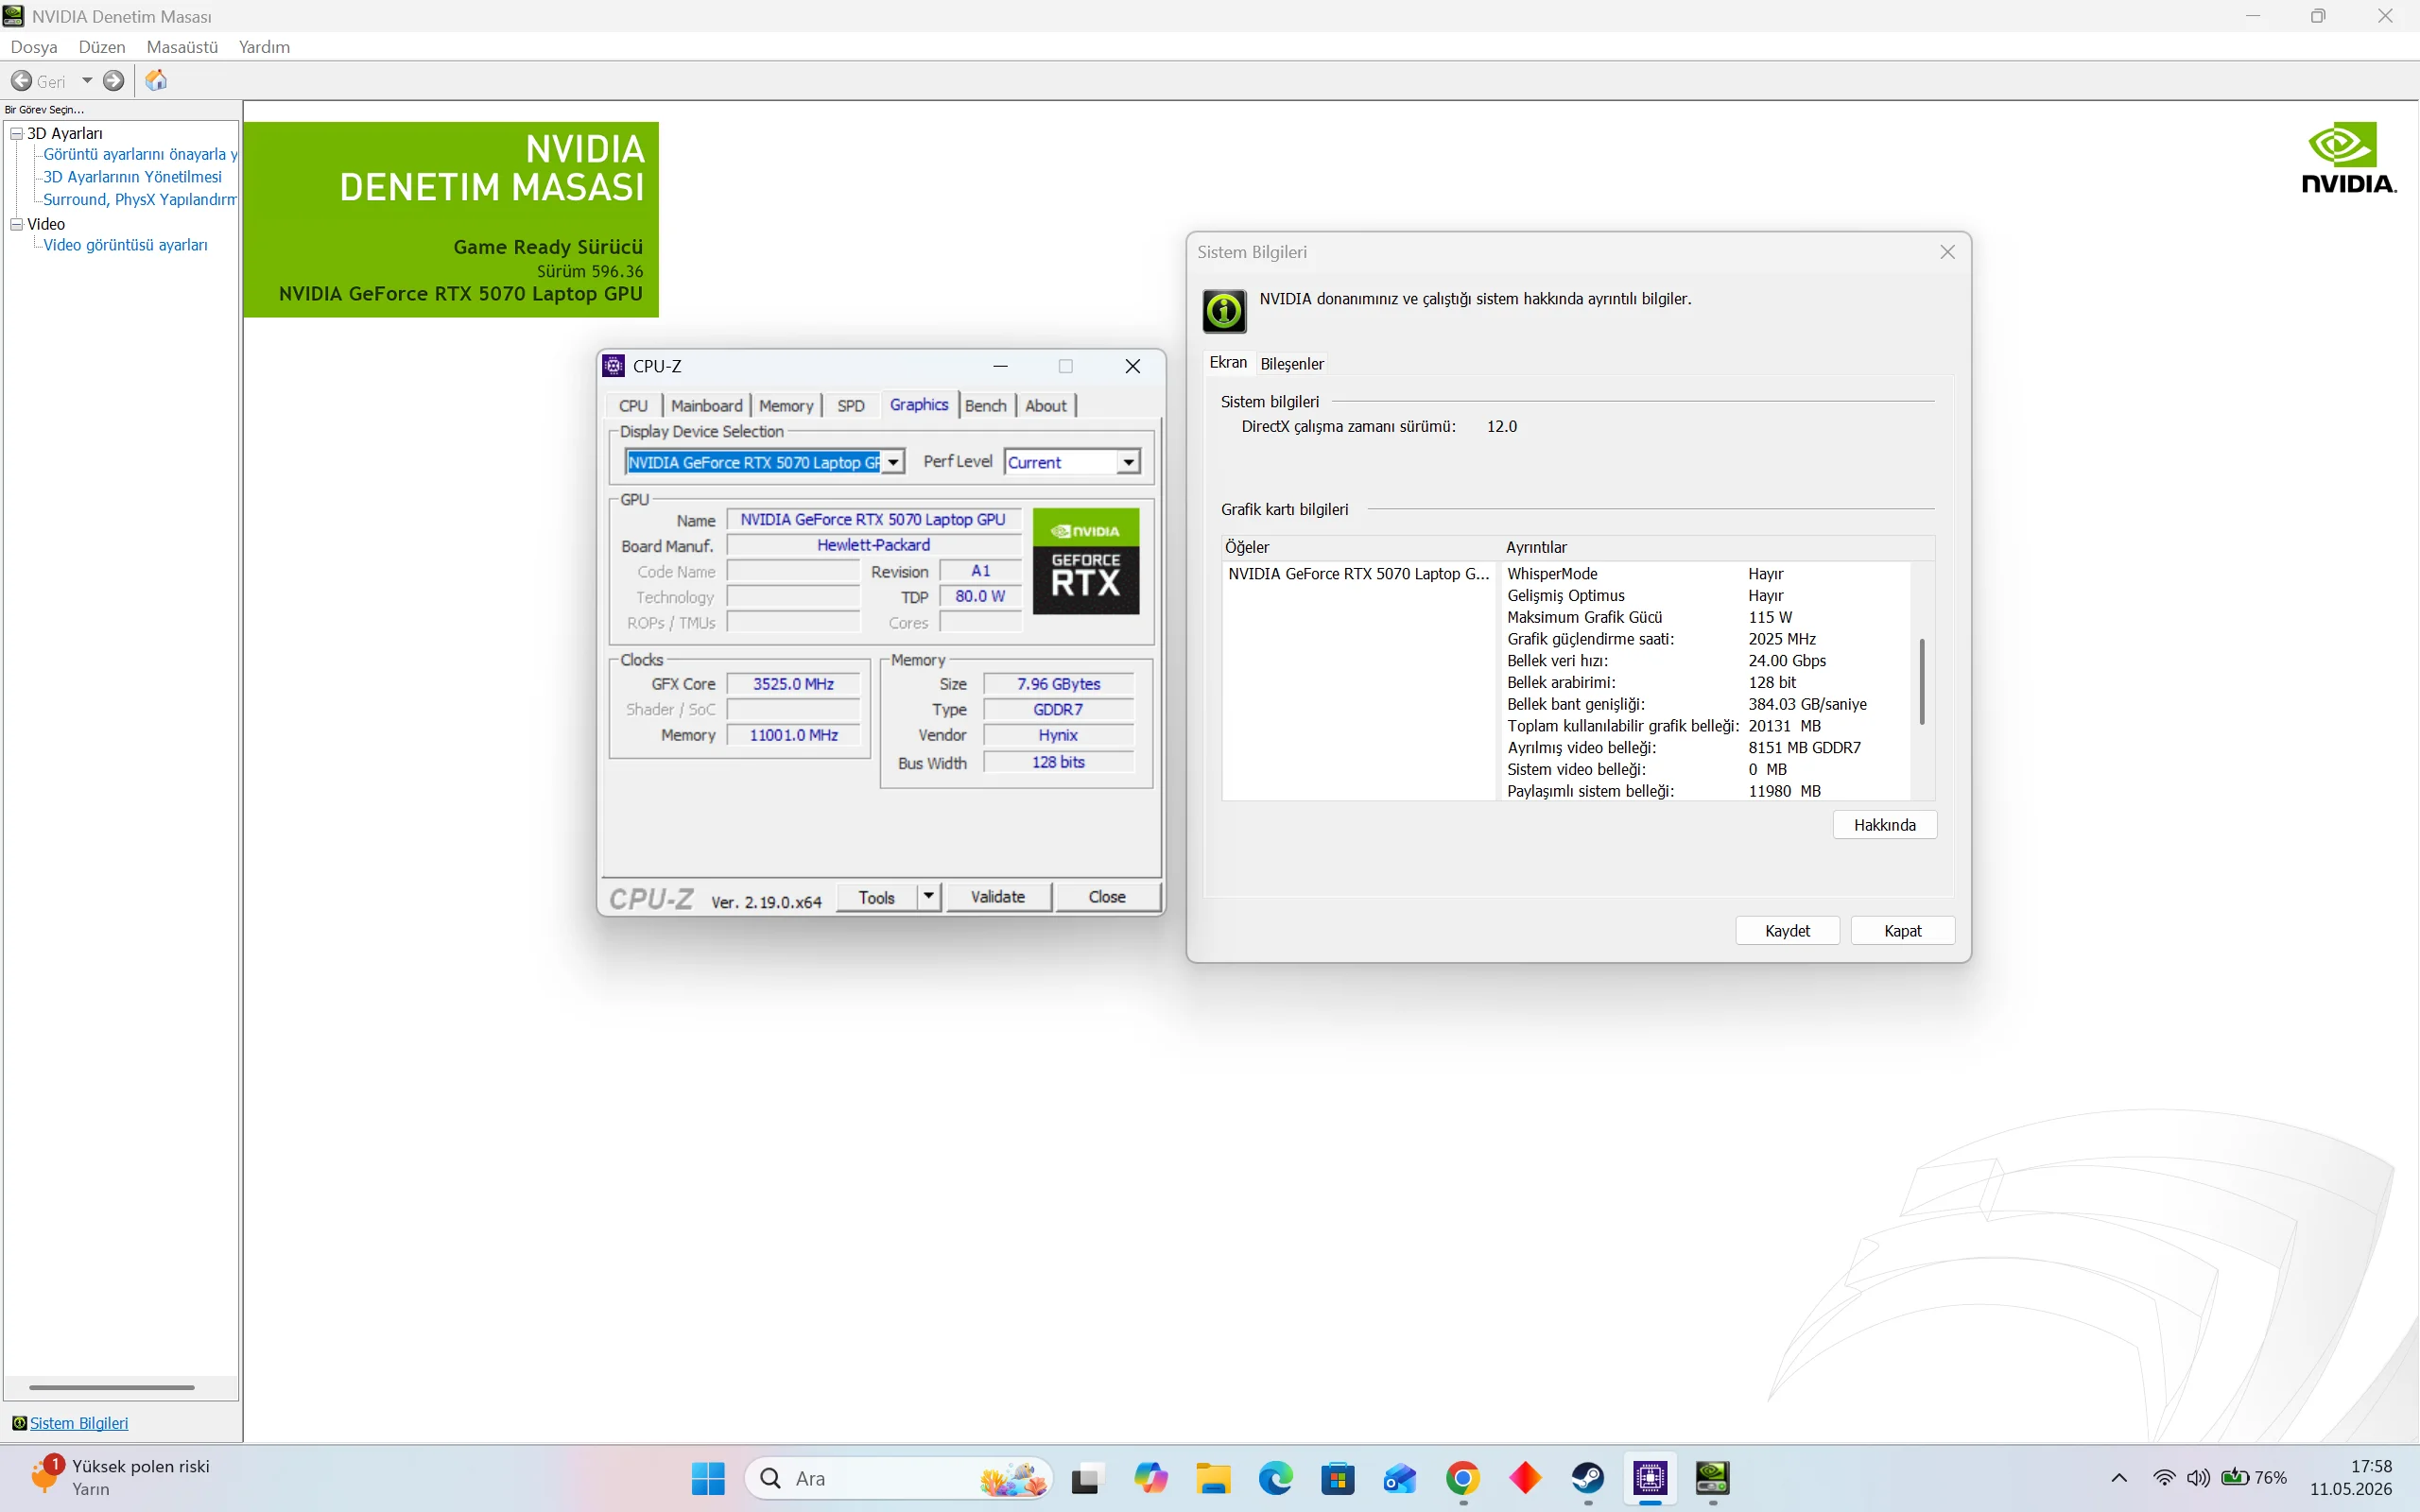Select NVIDIA GeForce RTX 5070 Laptop item in Öğeler list
Image resolution: width=2420 pixels, height=1512 pixels.
coord(1358,574)
